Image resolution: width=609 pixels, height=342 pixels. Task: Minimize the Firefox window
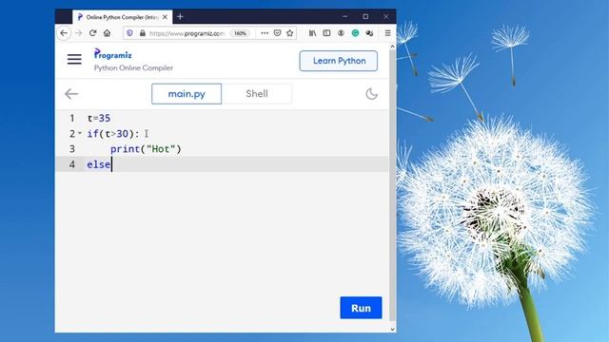[x=344, y=17]
